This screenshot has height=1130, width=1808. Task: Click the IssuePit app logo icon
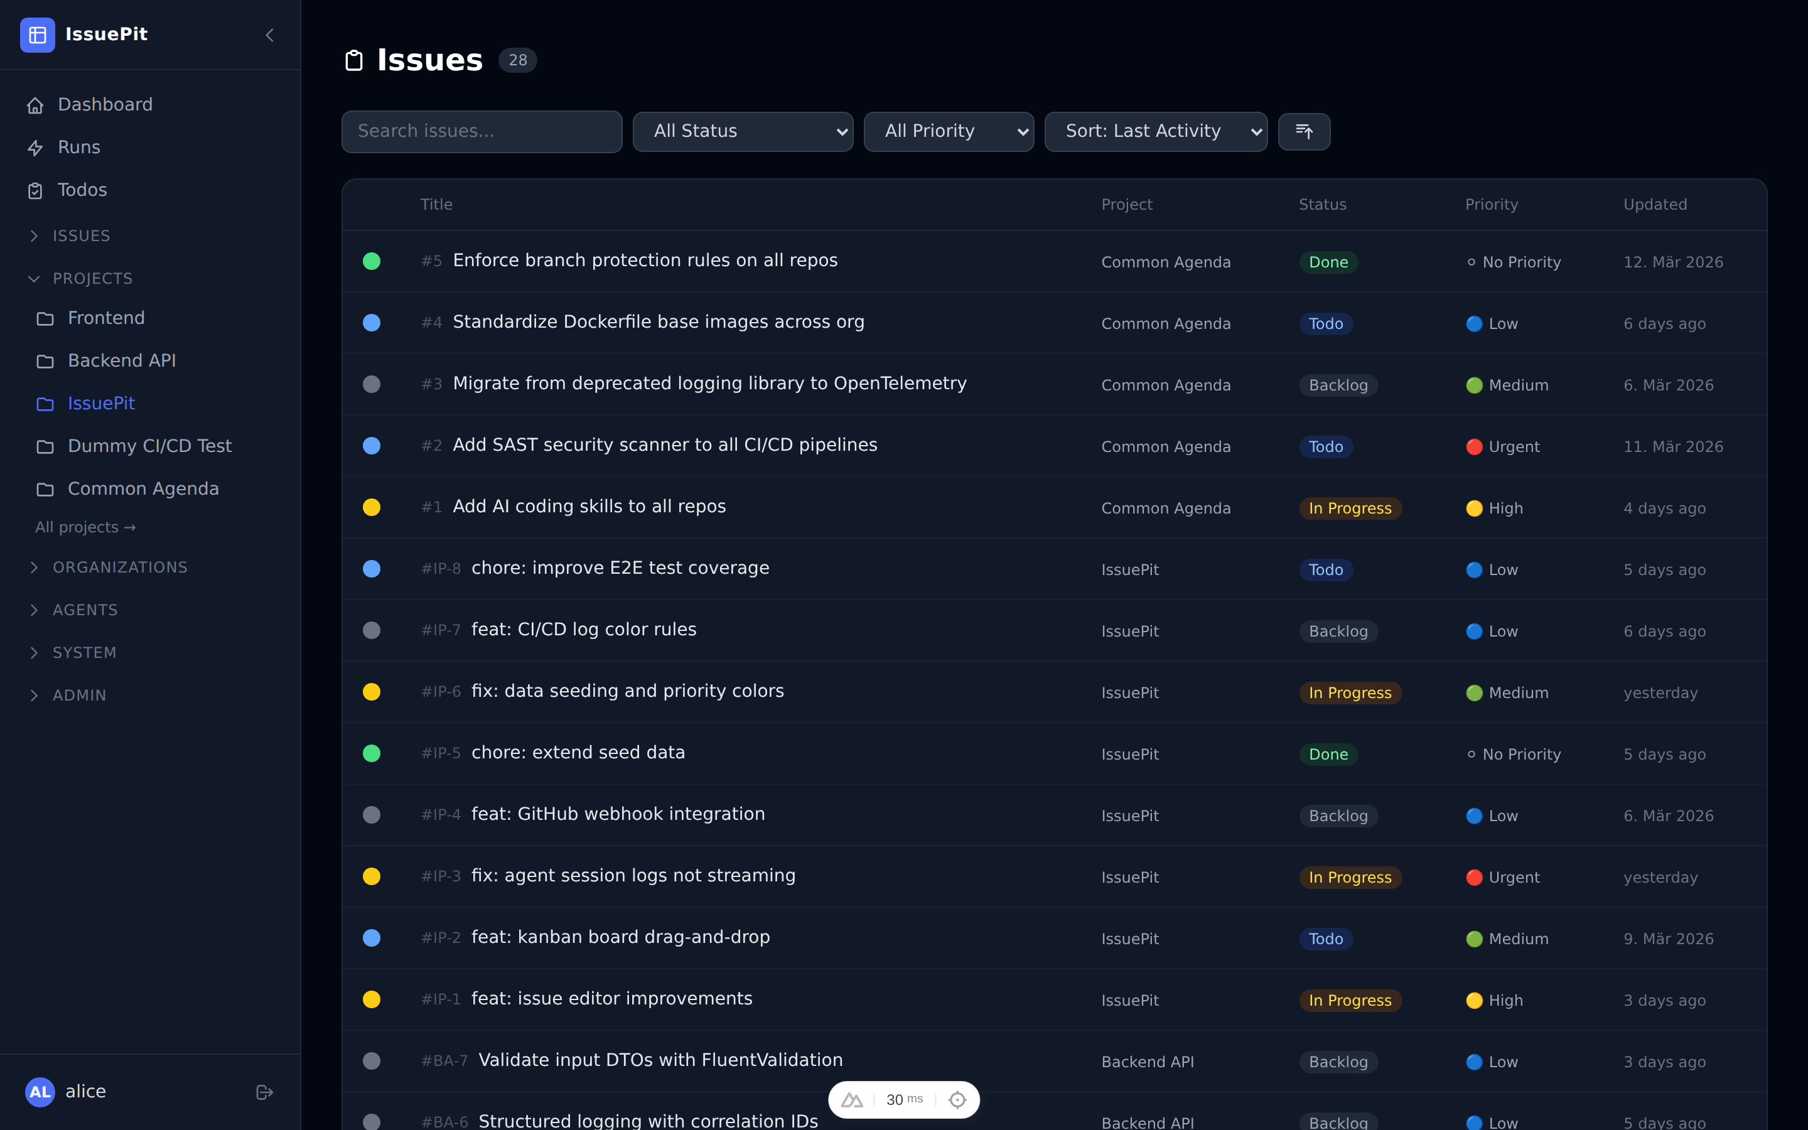38,35
